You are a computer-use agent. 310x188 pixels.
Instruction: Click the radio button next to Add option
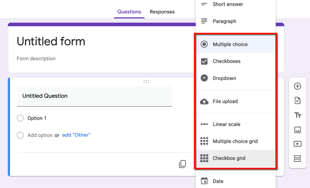point(20,135)
